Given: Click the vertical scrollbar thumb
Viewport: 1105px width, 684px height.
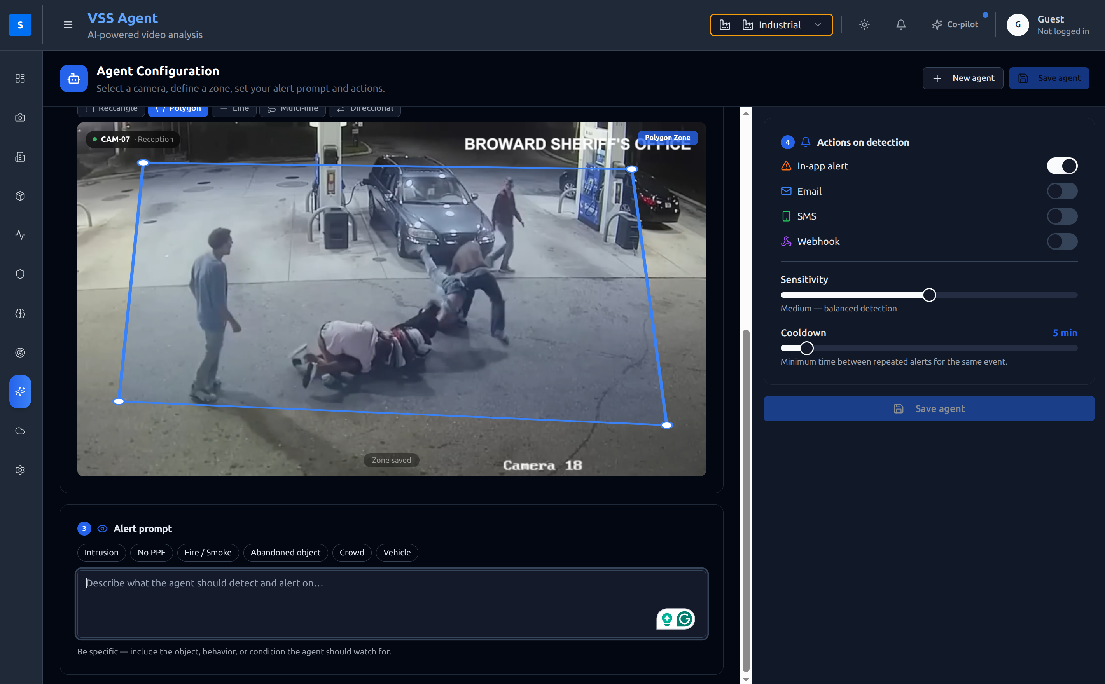Looking at the screenshot, I should click(746, 500).
